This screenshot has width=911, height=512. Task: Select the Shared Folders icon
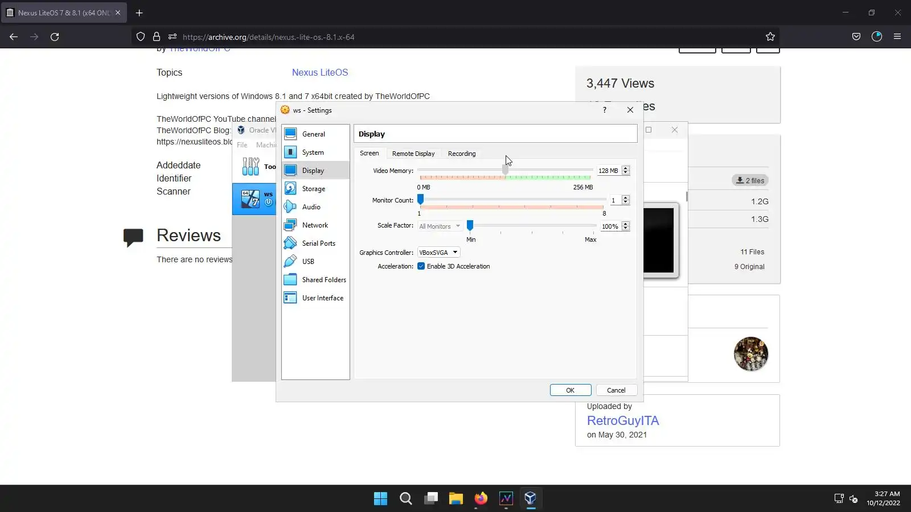point(290,279)
